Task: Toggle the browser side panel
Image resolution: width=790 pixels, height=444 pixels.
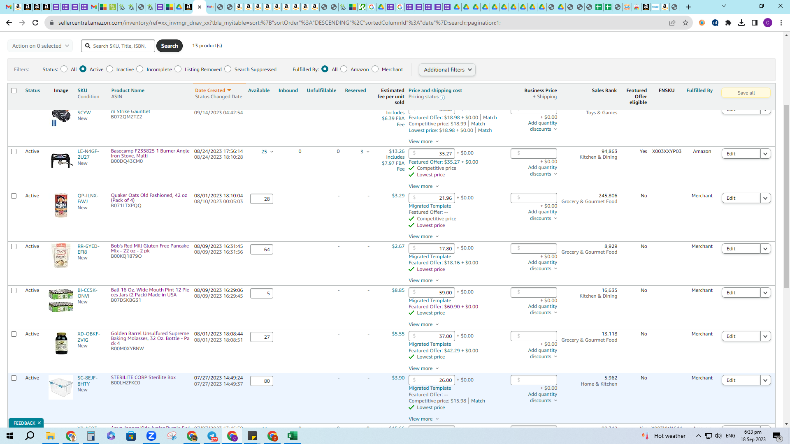Action: click(755, 23)
